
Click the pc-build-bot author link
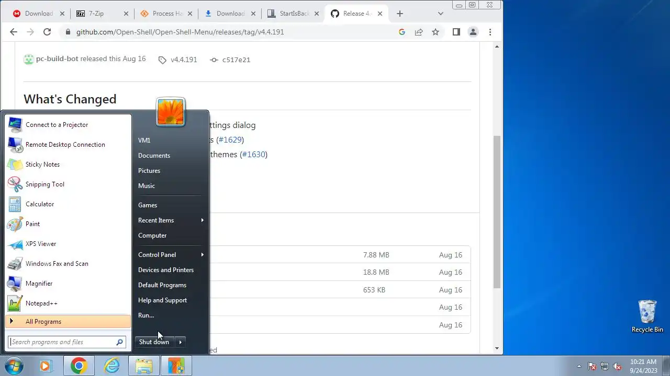[57, 59]
